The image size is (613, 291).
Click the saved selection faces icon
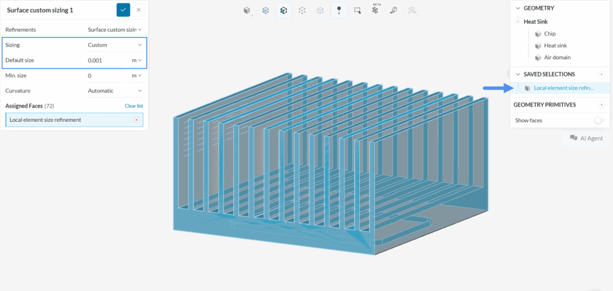[x=528, y=88]
